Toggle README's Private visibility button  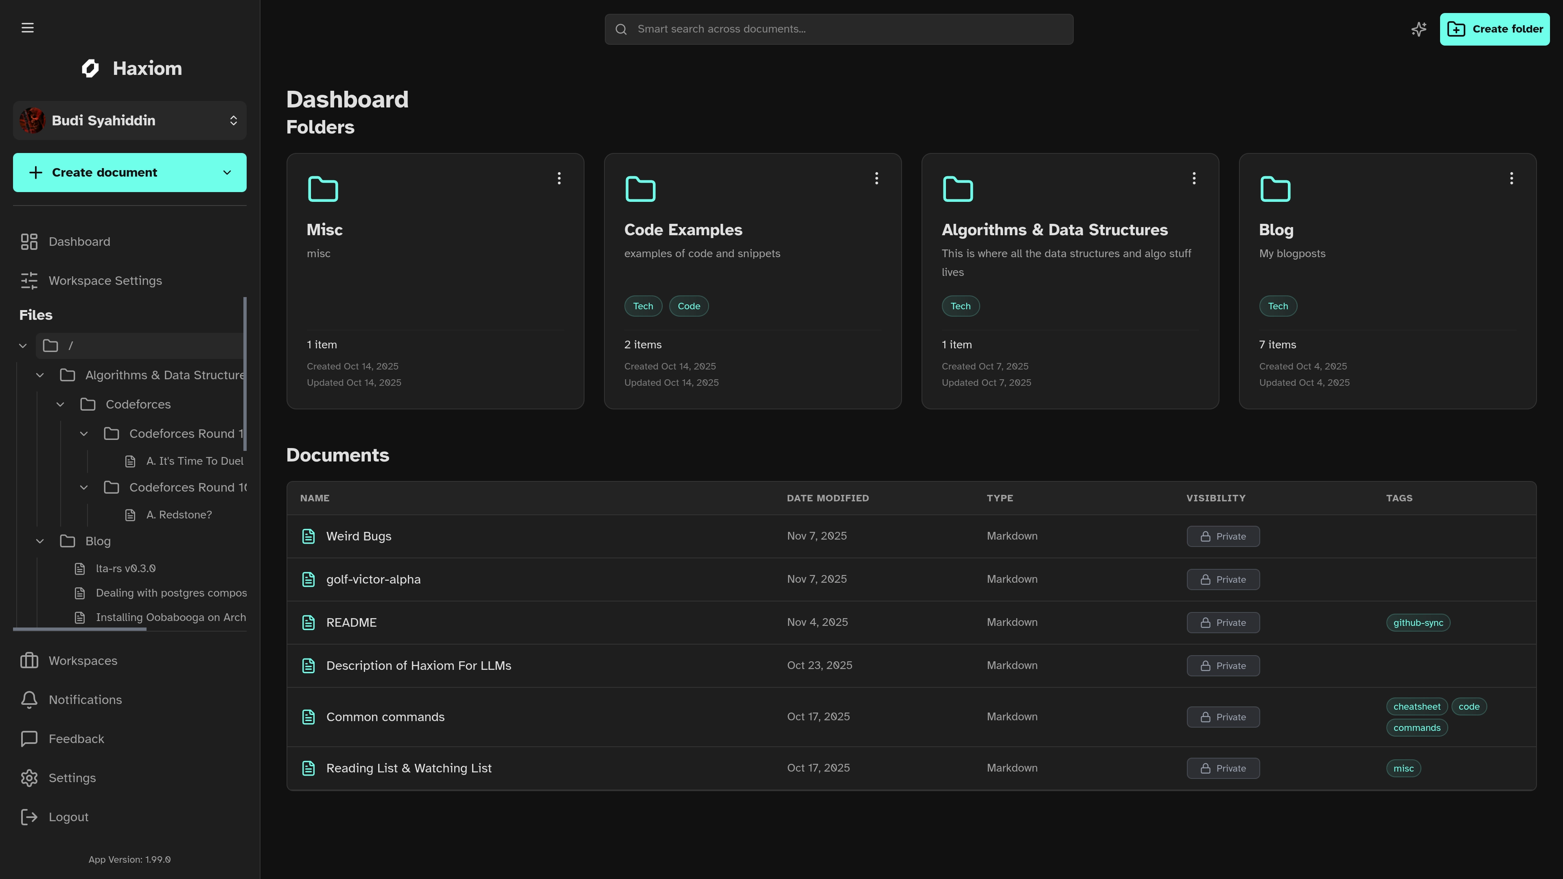pyautogui.click(x=1223, y=622)
